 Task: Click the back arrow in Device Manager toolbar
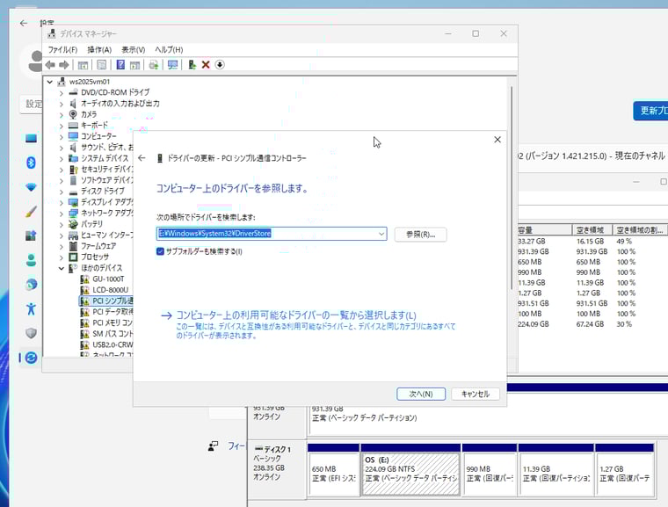[x=50, y=65]
